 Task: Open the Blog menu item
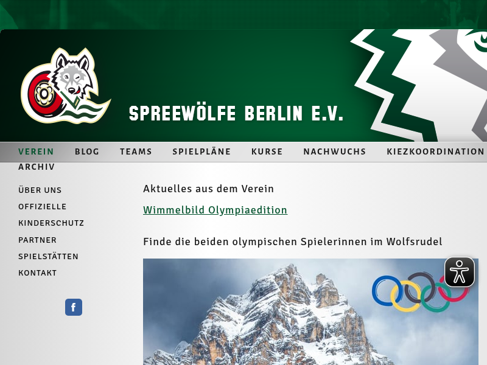[87, 151]
